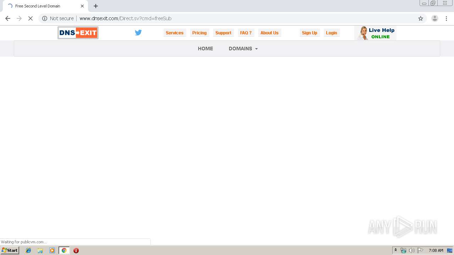Click the volume speaker tray icon
The image size is (454, 255).
point(412,250)
